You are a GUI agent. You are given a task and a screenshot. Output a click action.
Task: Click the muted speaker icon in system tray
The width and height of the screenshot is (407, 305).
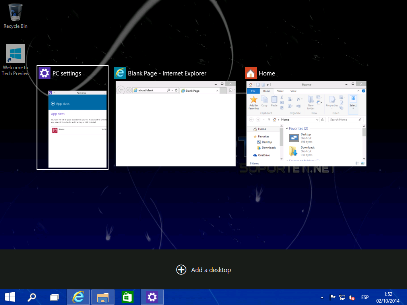pyautogui.click(x=352, y=297)
